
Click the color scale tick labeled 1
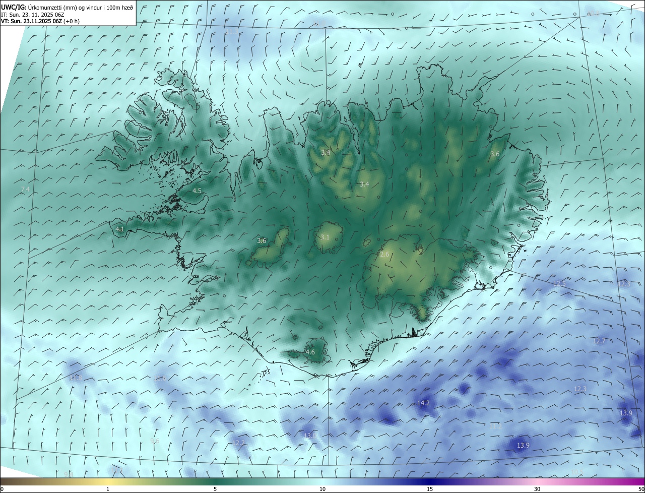click(x=108, y=489)
